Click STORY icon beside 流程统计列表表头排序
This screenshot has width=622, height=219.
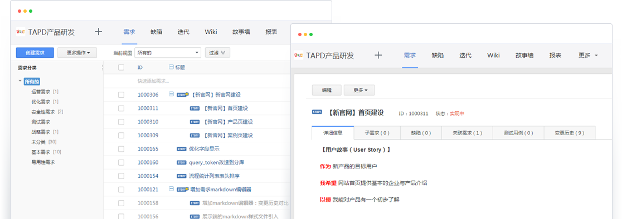click(x=181, y=176)
